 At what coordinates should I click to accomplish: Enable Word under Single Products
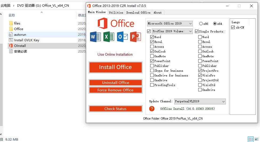click(x=200, y=37)
